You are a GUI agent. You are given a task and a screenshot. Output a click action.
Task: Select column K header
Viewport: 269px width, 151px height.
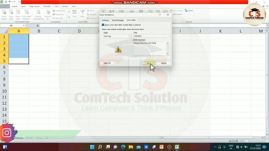click(x=220, y=31)
